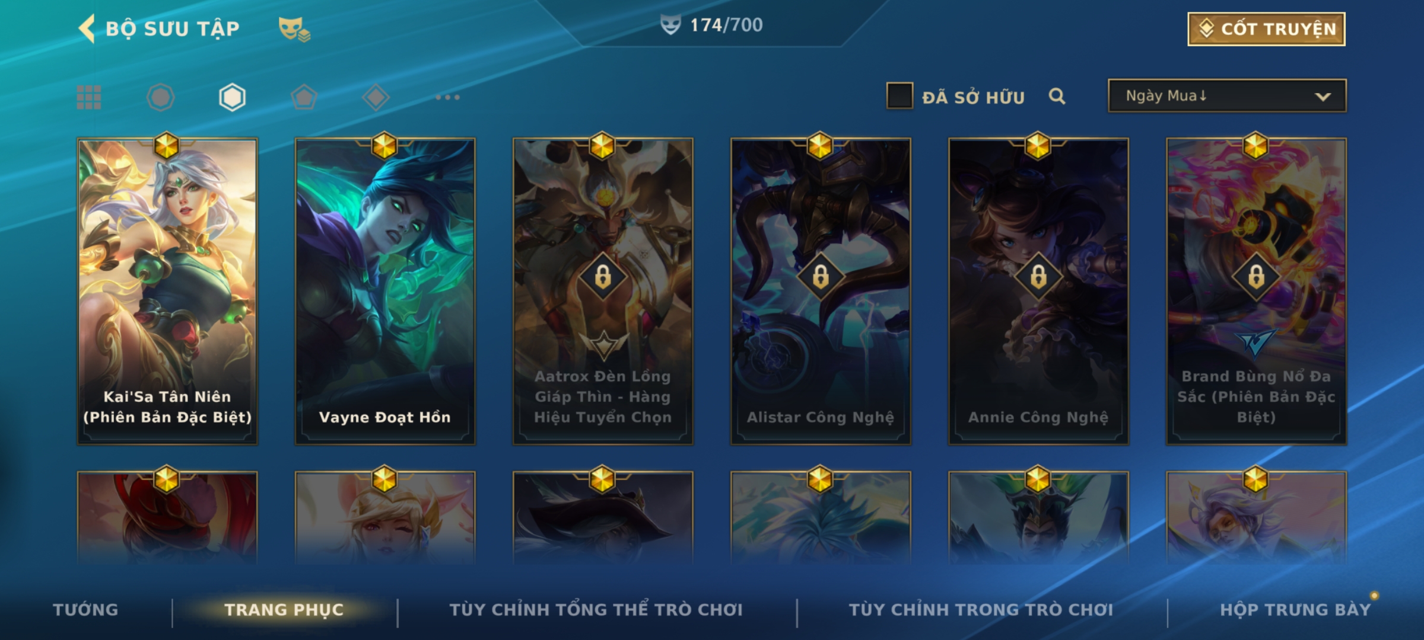
Task: Switch to the Tướng tab
Action: click(x=85, y=609)
